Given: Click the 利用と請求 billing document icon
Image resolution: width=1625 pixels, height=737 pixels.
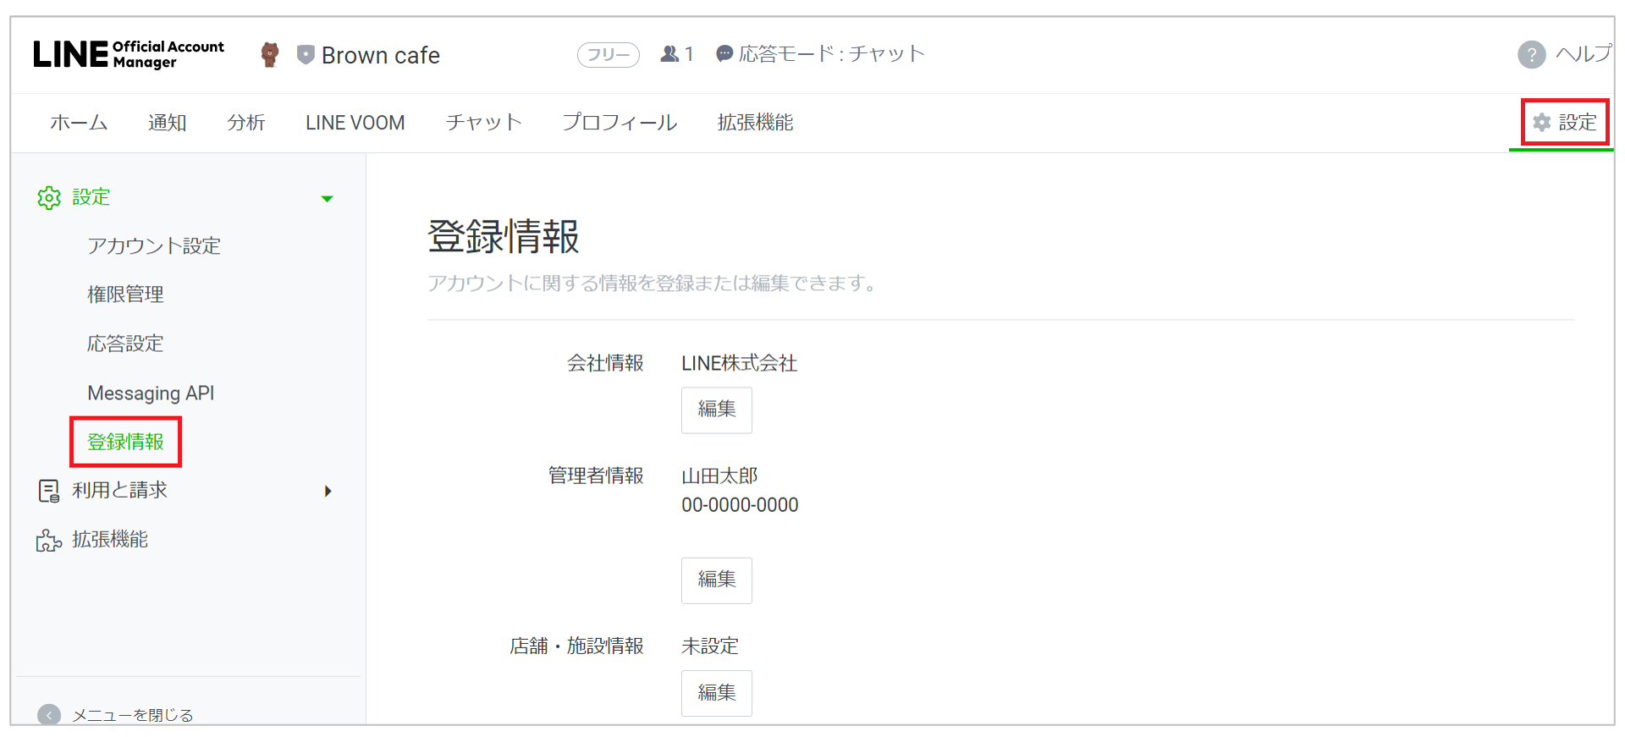Looking at the screenshot, I should [x=49, y=491].
